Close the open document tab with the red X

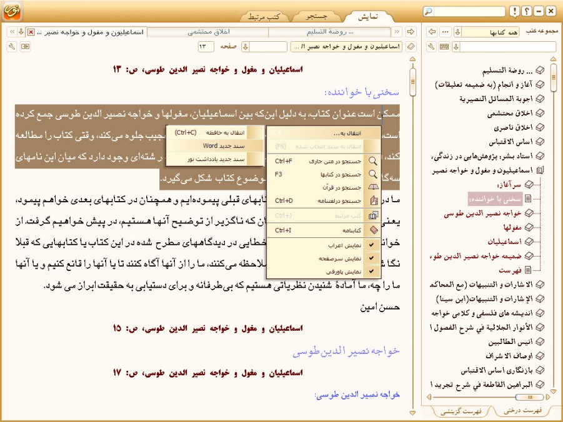(31, 32)
